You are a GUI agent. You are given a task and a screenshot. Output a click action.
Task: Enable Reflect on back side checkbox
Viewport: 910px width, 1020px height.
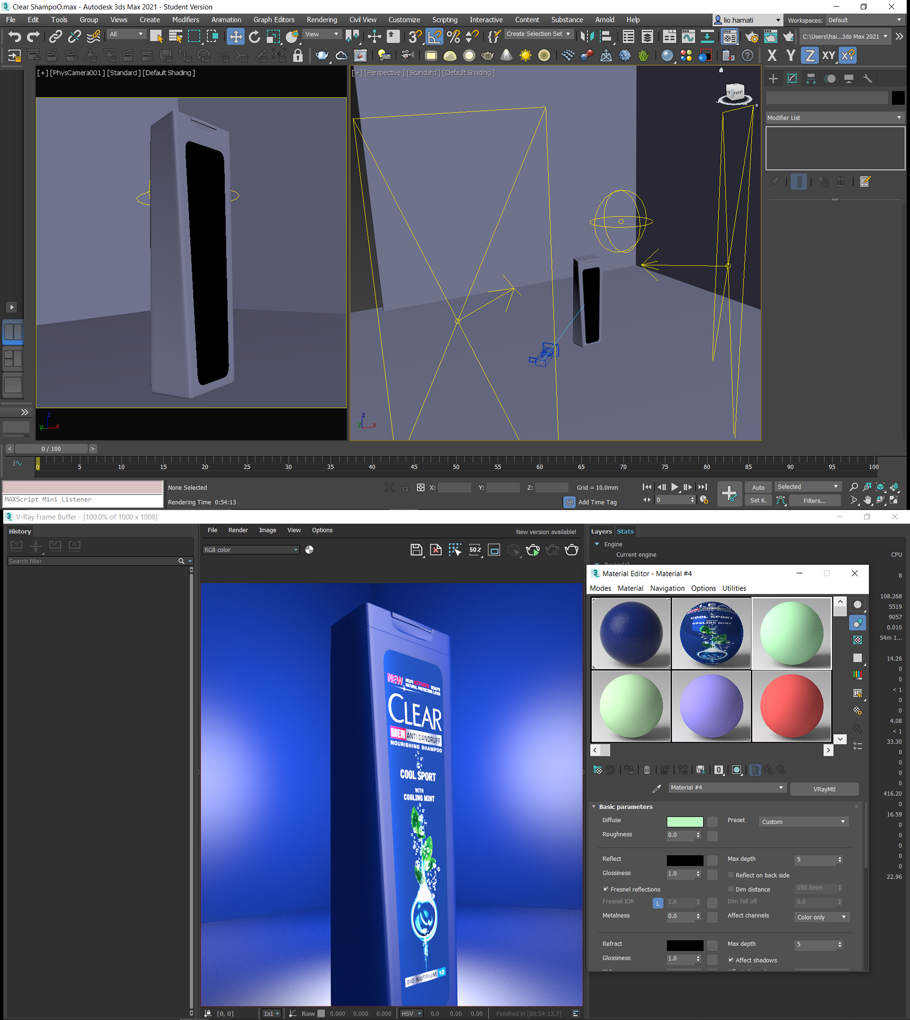(731, 875)
